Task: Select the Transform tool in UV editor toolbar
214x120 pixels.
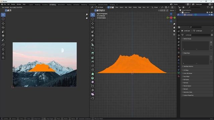Action: 3,36
